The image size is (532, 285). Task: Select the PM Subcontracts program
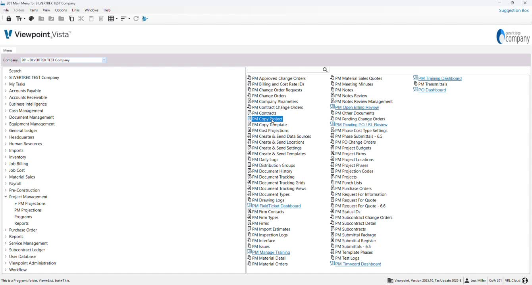(350, 229)
